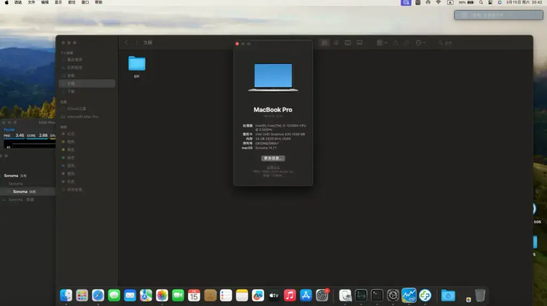The height and width of the screenshot is (306, 547).
Task: Select 应用程序 (Applications) in Finder sidebar
Action: 74,68
